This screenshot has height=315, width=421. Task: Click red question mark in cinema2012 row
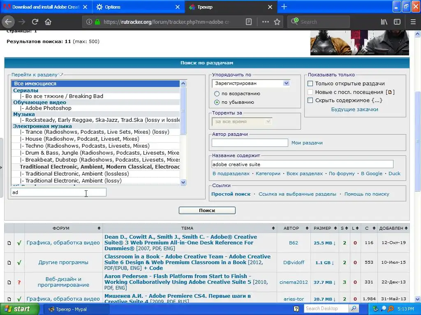point(19,282)
